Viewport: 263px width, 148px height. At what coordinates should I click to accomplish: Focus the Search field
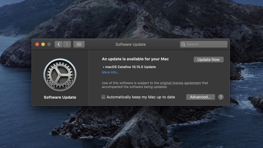[x=204, y=44]
